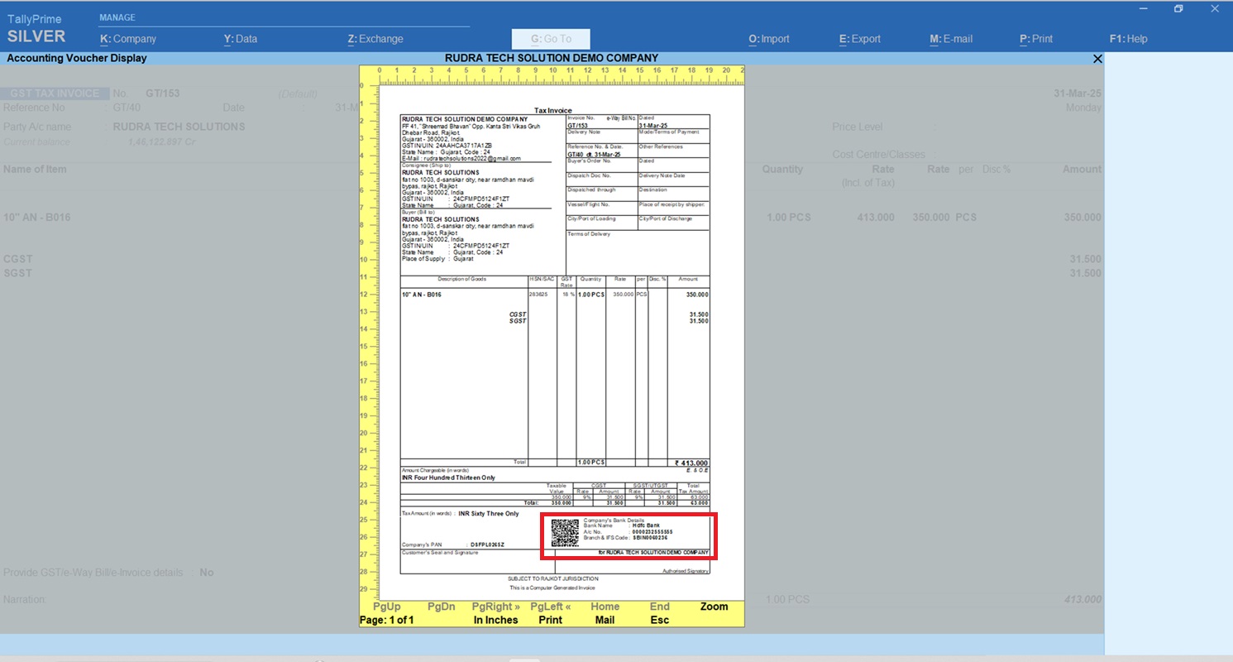This screenshot has height=662, width=1233.
Task: Zoom the invoice preview
Action: [x=714, y=607]
